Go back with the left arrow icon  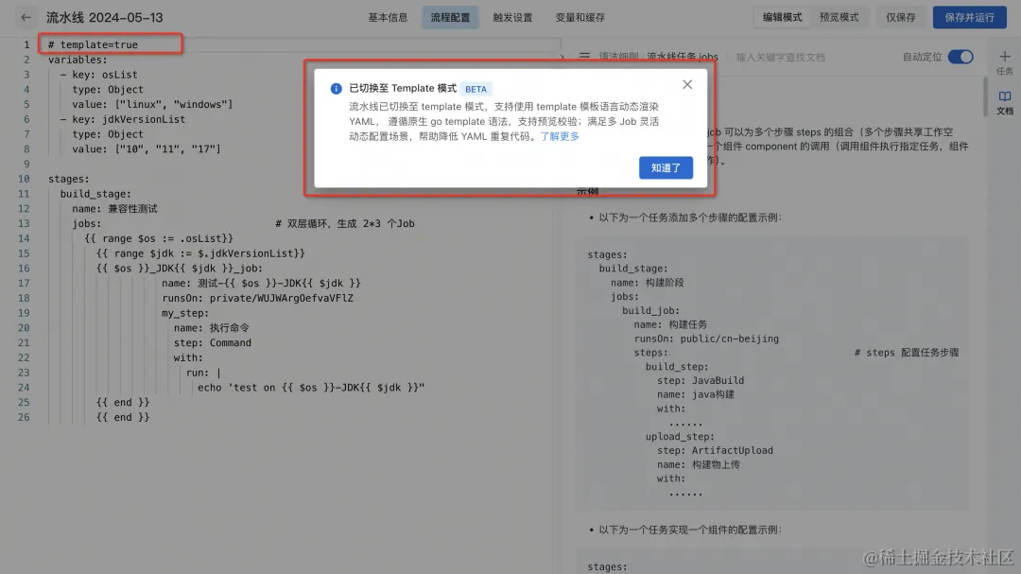(x=26, y=18)
